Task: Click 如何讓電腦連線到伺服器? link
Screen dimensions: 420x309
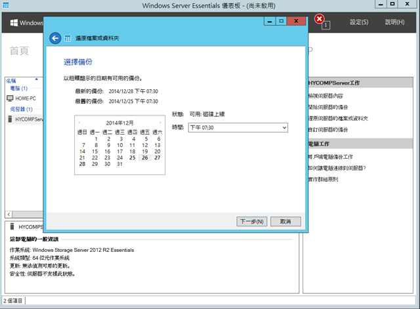Action: [337, 168]
